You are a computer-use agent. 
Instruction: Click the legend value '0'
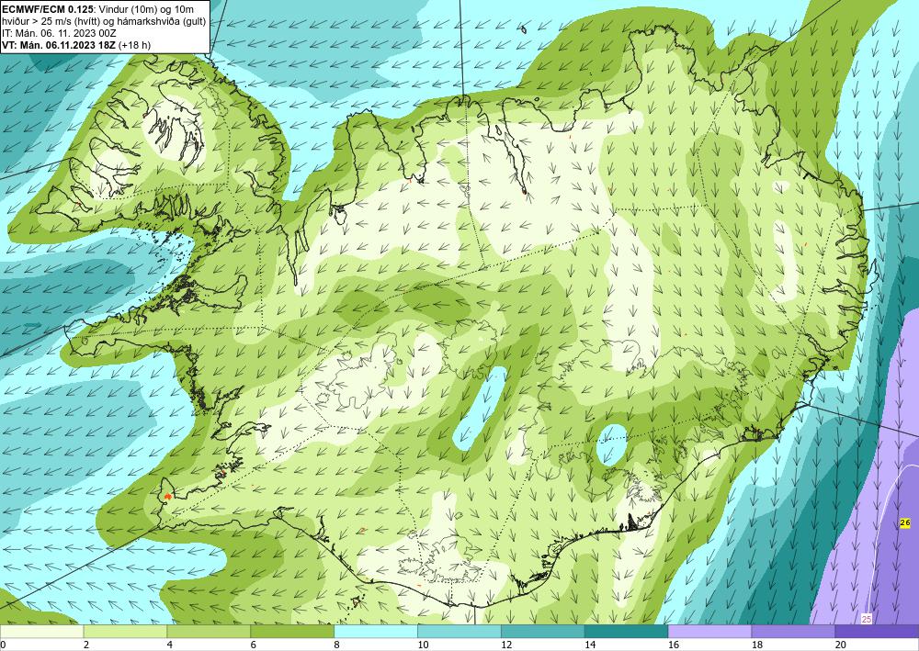click(3, 645)
